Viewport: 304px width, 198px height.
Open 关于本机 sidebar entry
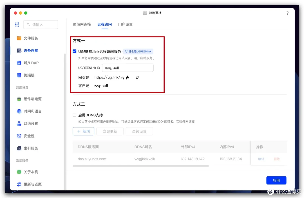tap(31, 172)
